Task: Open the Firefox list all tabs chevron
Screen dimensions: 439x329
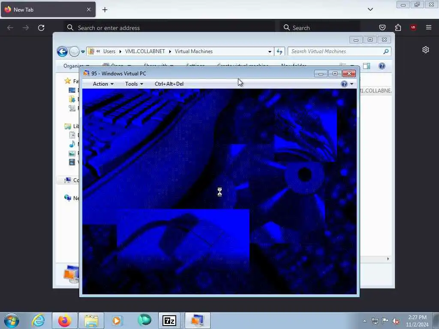Action: click(x=370, y=9)
